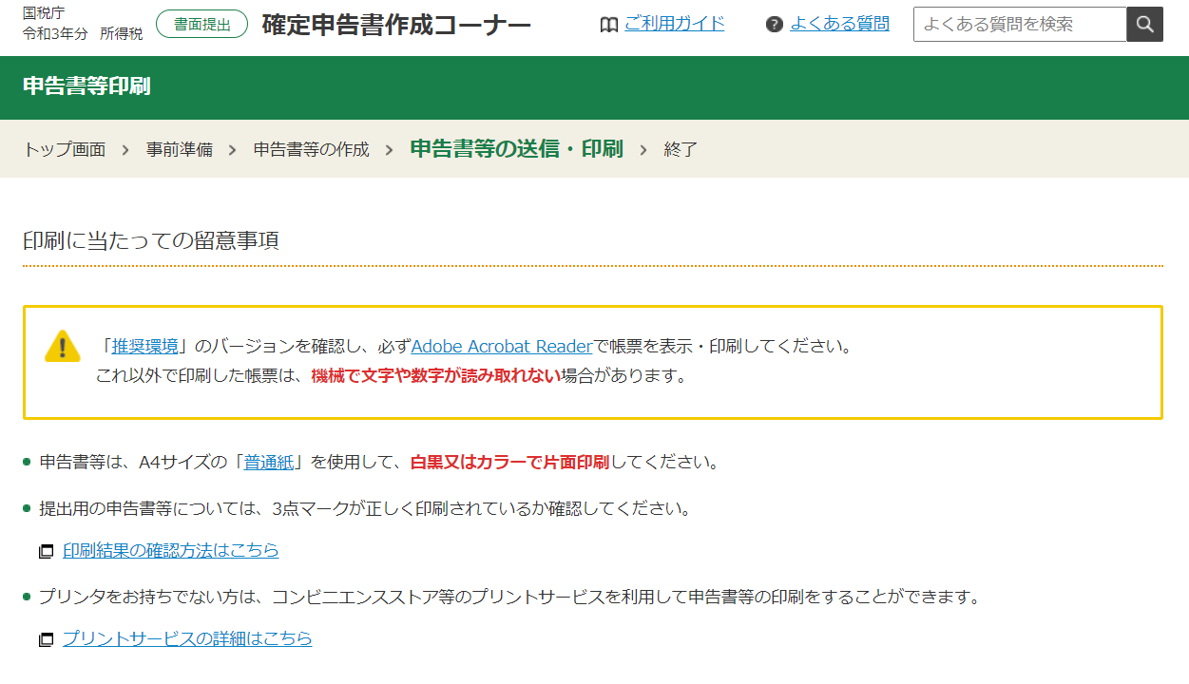Click the new-window icon before プリントサービスの詳細
The height and width of the screenshot is (684, 1189).
click(x=46, y=639)
